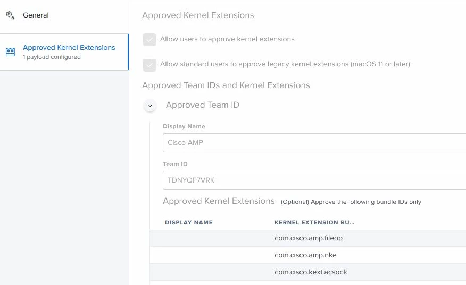Toggle Allow standard users to approve legacy extensions
Screen dimensions: 466x285
click(x=149, y=65)
